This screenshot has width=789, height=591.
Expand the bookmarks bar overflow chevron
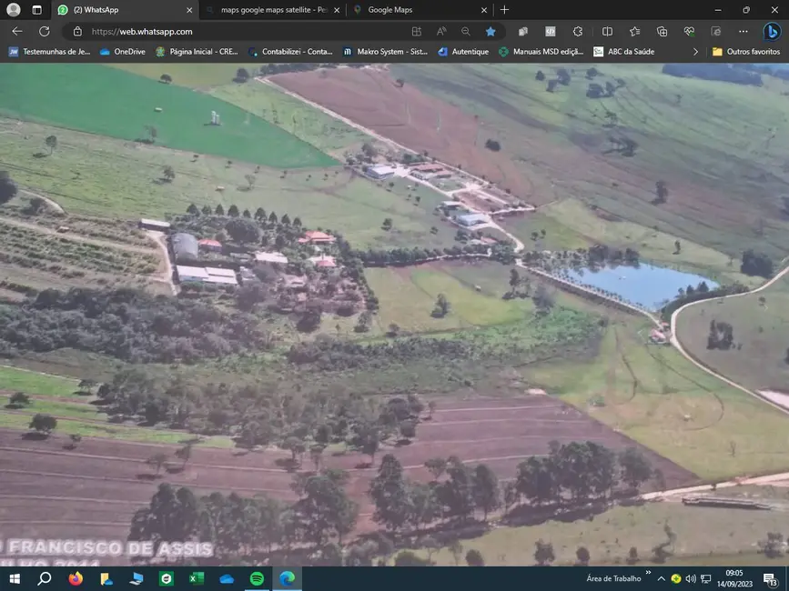tap(695, 52)
